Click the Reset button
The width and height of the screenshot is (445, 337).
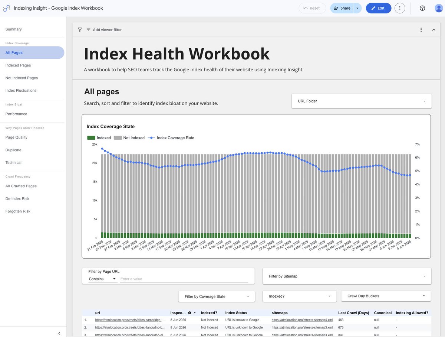coord(312,8)
